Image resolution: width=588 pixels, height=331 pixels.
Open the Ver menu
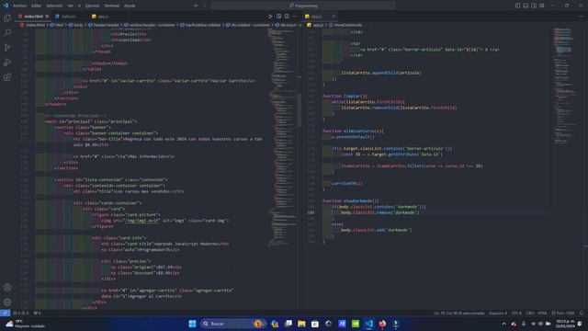(x=70, y=6)
